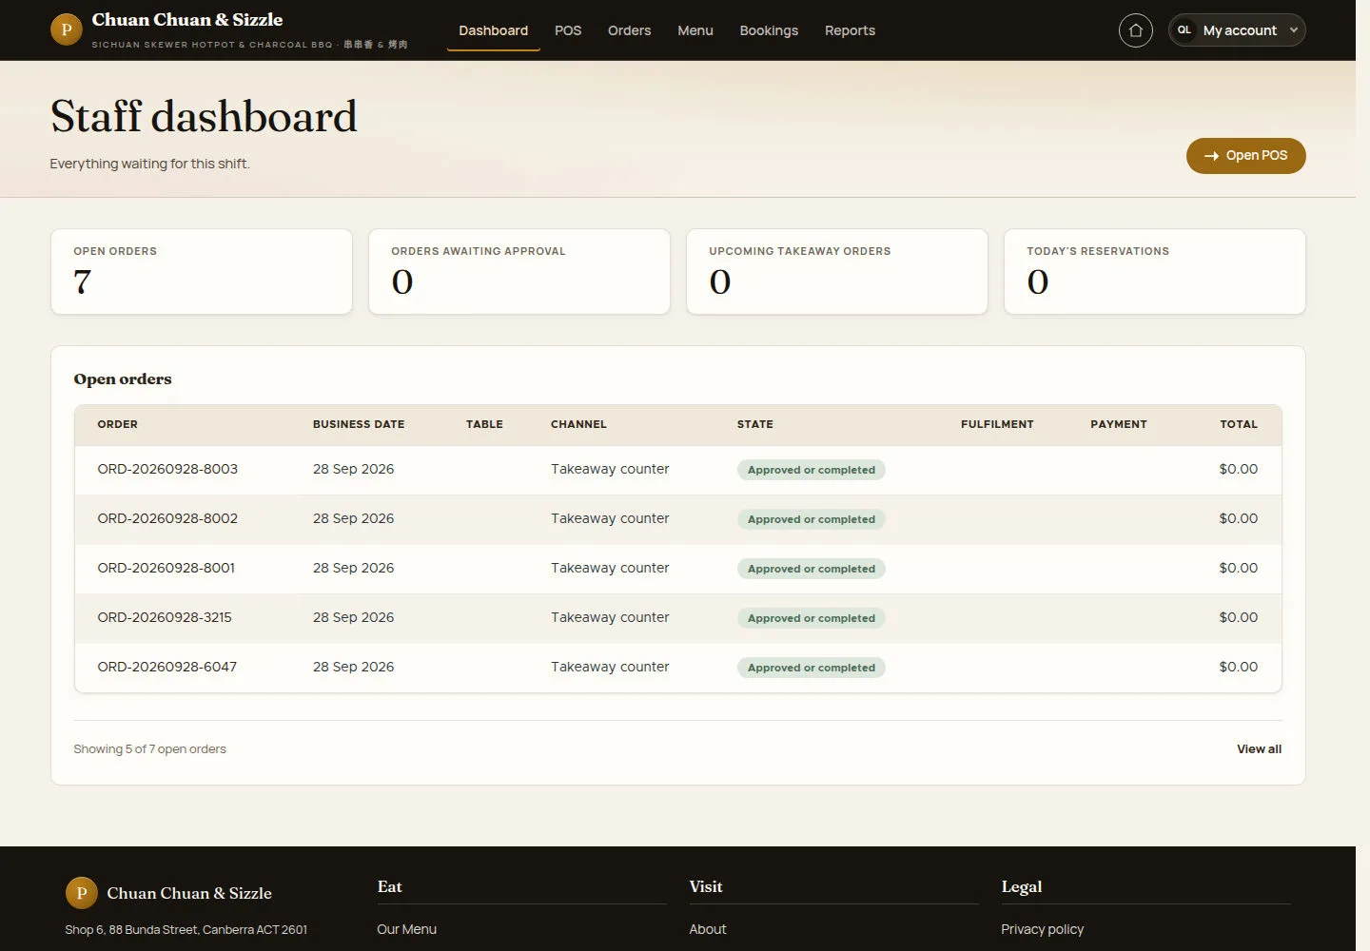Go to the Reports nav item
The image size is (1370, 951).
click(x=850, y=30)
